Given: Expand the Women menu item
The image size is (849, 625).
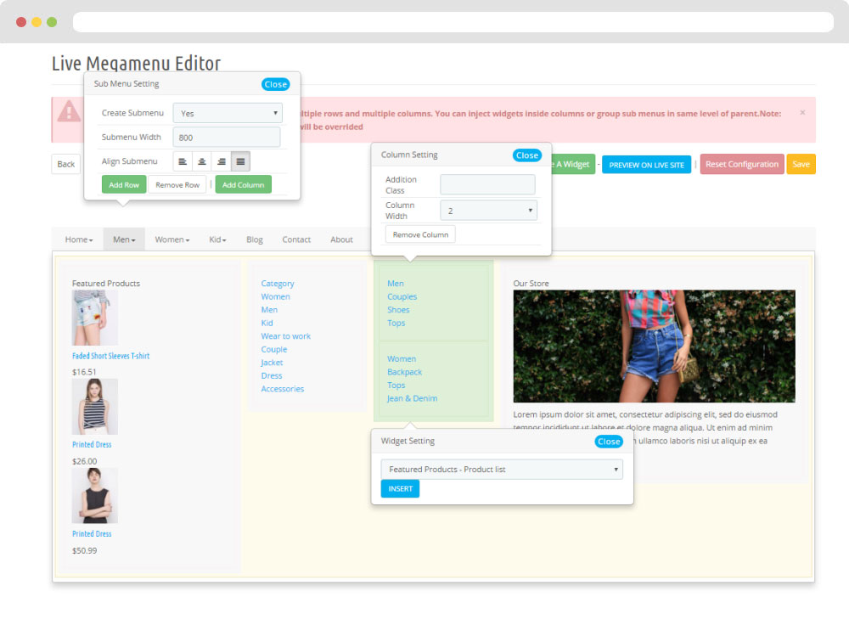Looking at the screenshot, I should pyautogui.click(x=172, y=239).
